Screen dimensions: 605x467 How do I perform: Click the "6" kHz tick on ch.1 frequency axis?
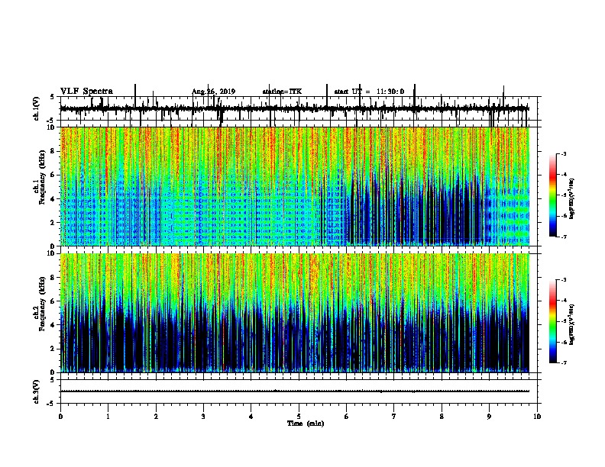[x=53, y=175]
